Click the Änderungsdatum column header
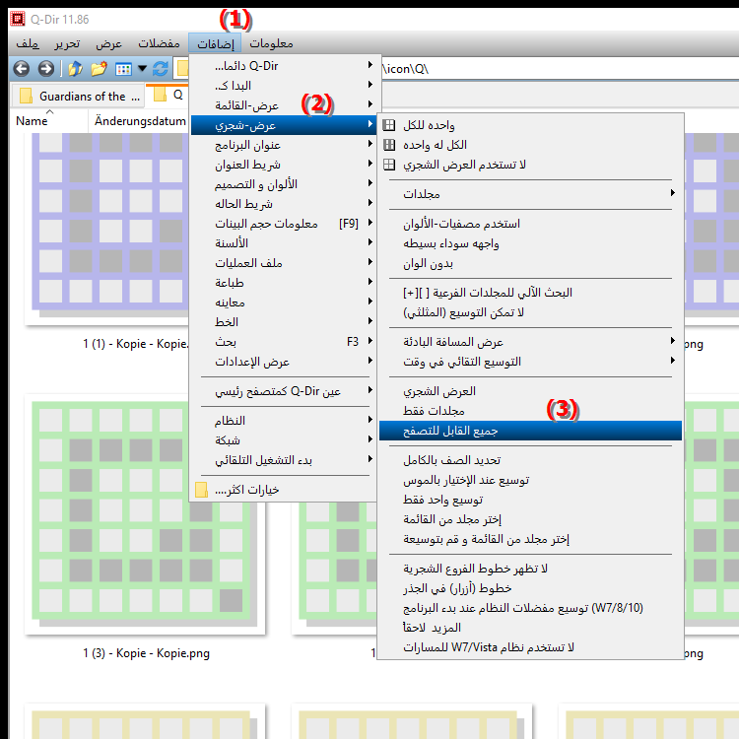Image resolution: width=739 pixels, height=739 pixels. point(140,121)
